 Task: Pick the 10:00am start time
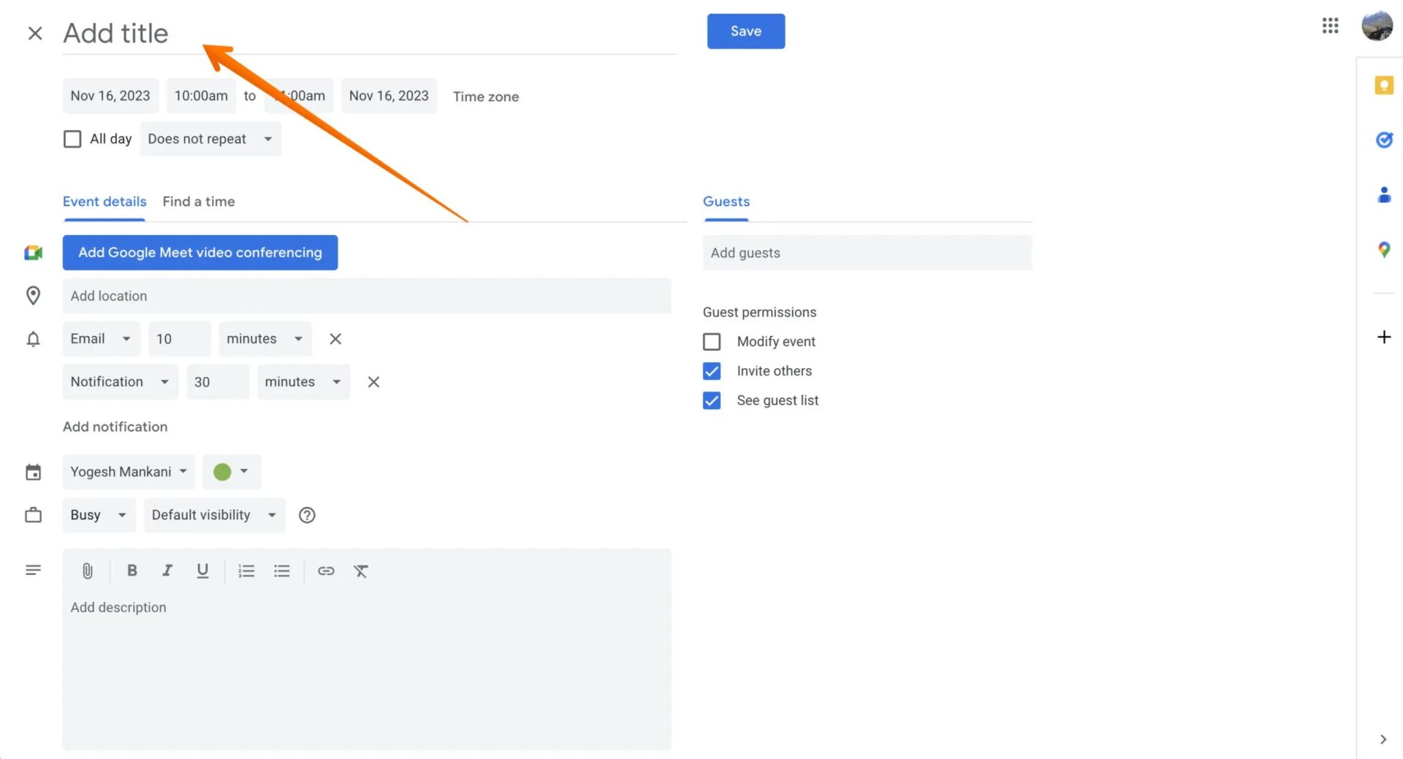pos(201,96)
